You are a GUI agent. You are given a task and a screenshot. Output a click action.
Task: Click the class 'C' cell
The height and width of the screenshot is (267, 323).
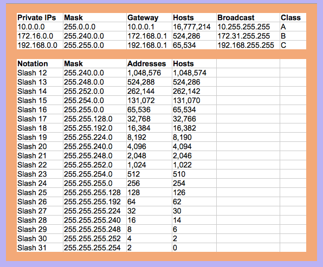293,45
